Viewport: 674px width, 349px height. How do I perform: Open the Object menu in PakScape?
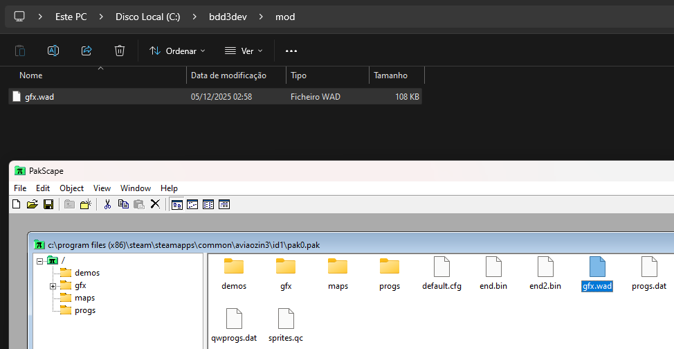[x=71, y=188]
